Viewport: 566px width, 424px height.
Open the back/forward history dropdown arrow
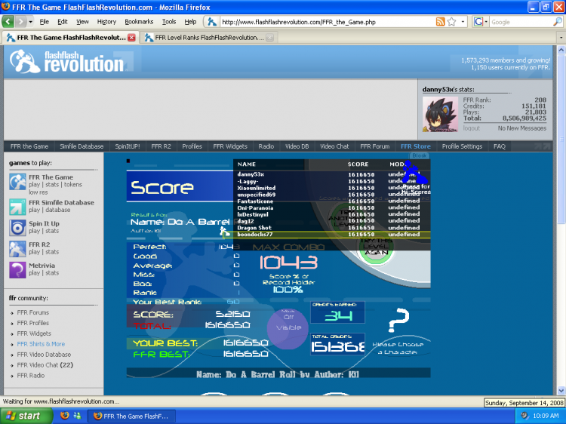(x=31, y=22)
